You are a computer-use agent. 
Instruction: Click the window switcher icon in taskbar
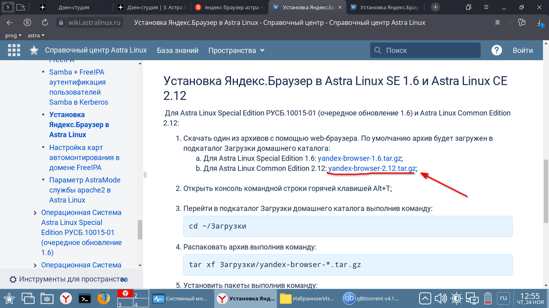pos(28,298)
